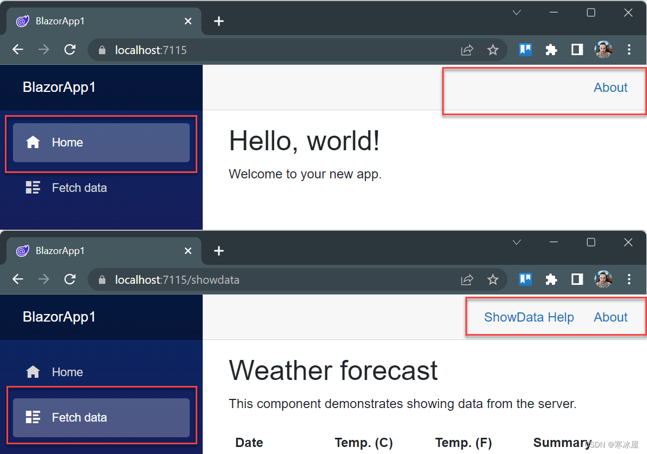Click the Weather forecast heading
The height and width of the screenshot is (454, 647).
coord(333,370)
